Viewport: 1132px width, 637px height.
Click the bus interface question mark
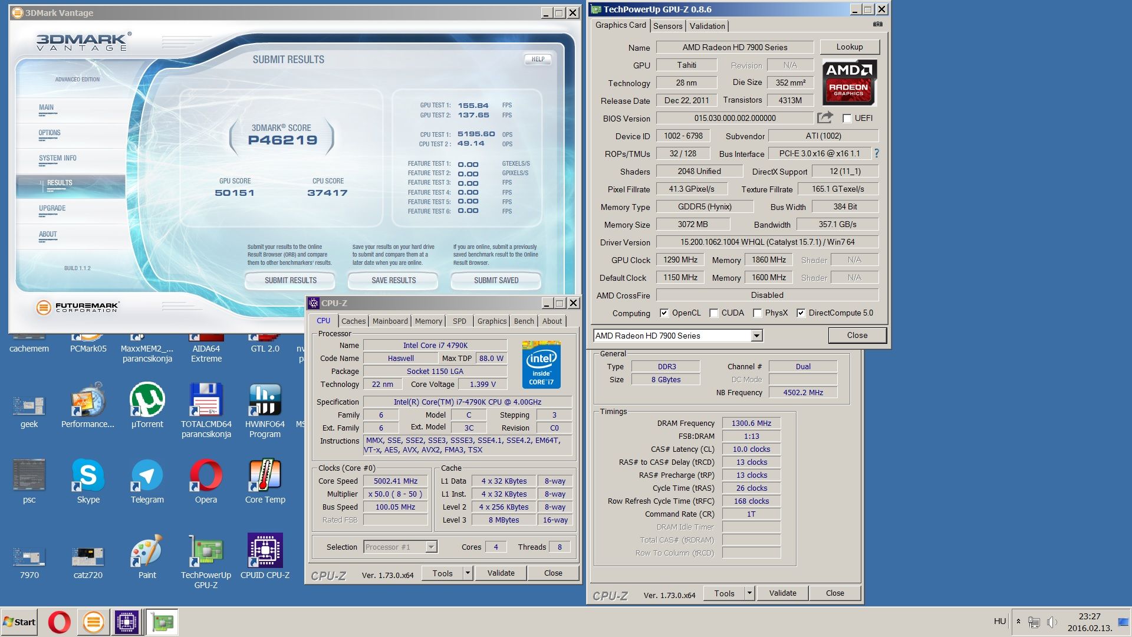pos(877,153)
